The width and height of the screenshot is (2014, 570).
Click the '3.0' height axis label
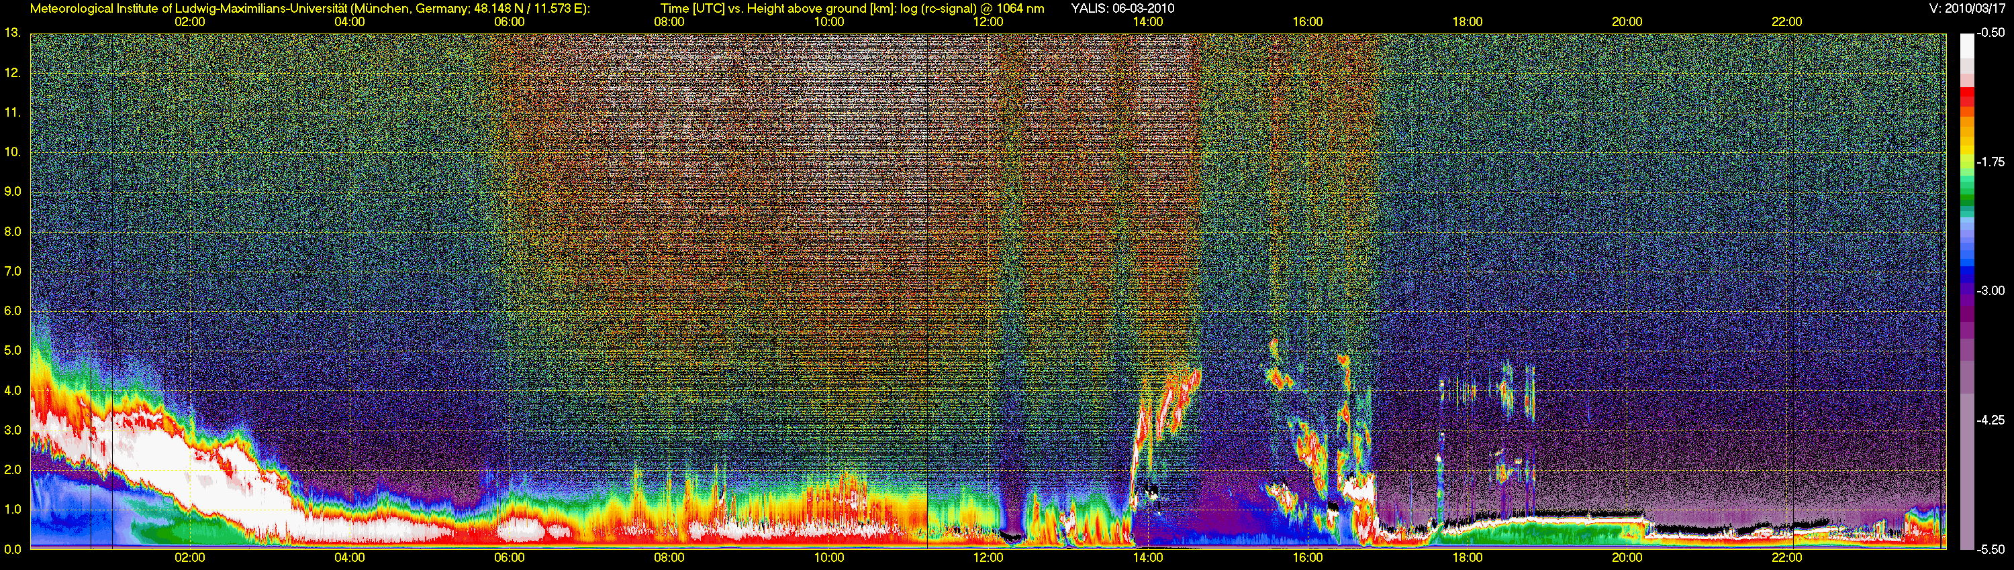pos(13,431)
